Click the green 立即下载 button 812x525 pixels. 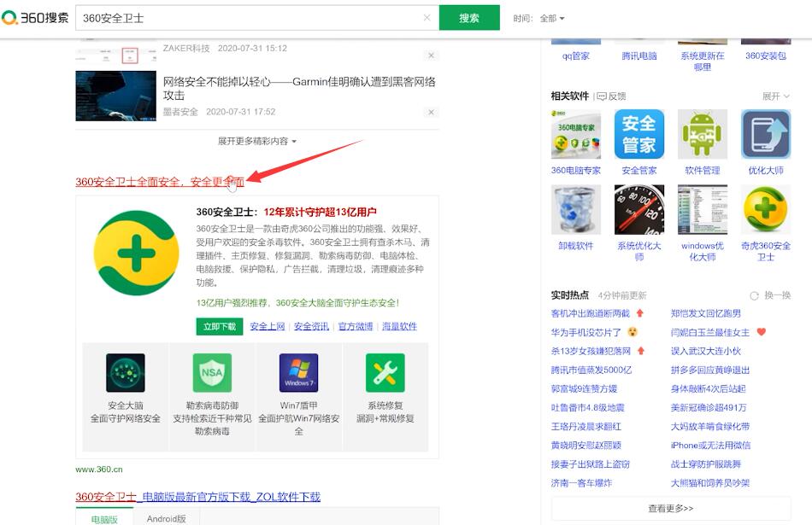(219, 326)
